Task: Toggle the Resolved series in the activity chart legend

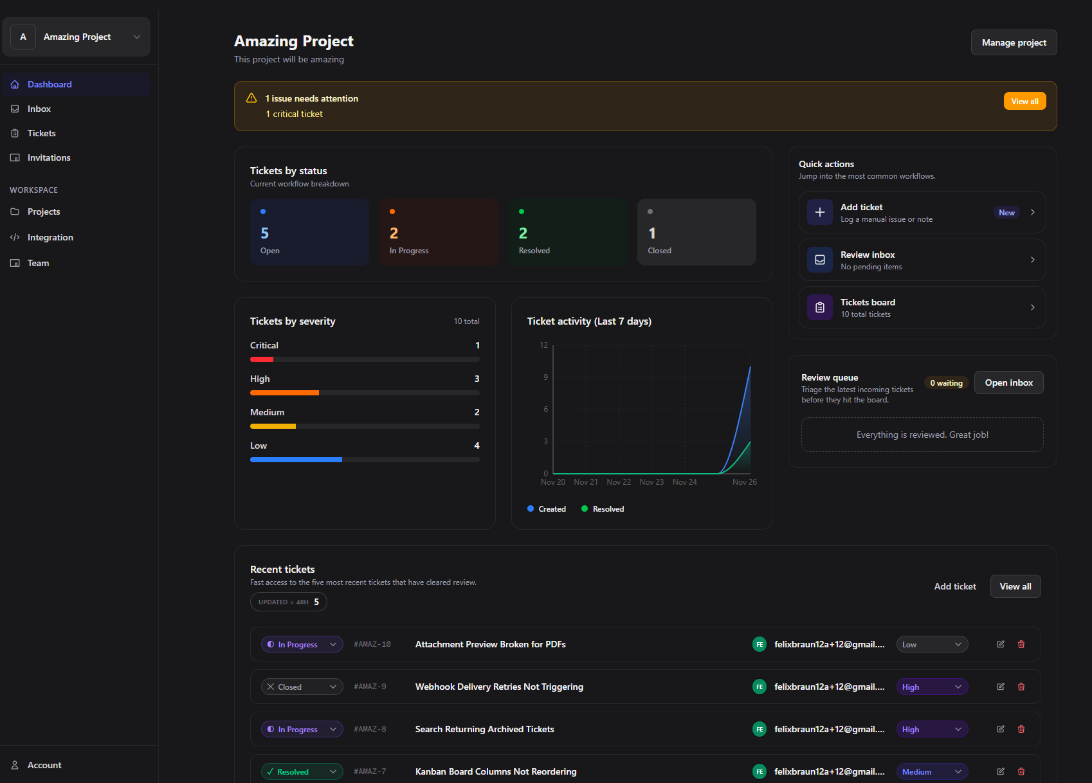Action: pos(602,509)
